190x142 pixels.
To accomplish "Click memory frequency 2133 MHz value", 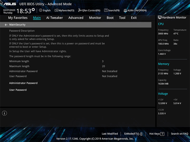I will click(163, 74).
